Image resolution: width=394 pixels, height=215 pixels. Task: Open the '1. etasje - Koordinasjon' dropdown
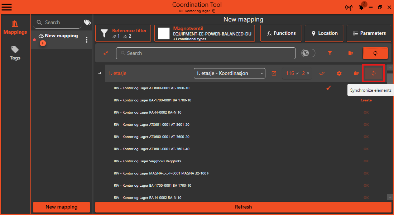coord(229,73)
